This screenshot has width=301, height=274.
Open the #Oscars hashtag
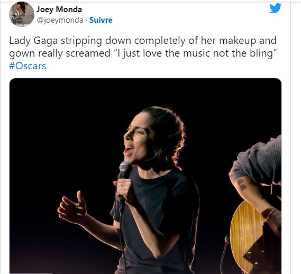tap(28, 66)
